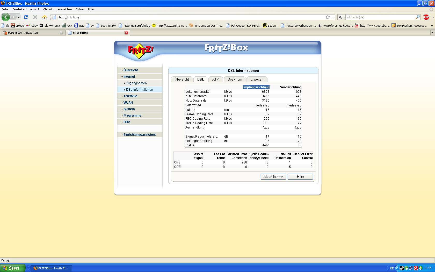Image resolution: width=435 pixels, height=272 pixels.
Task: Click the forward navigation arrow
Action: click(13, 17)
